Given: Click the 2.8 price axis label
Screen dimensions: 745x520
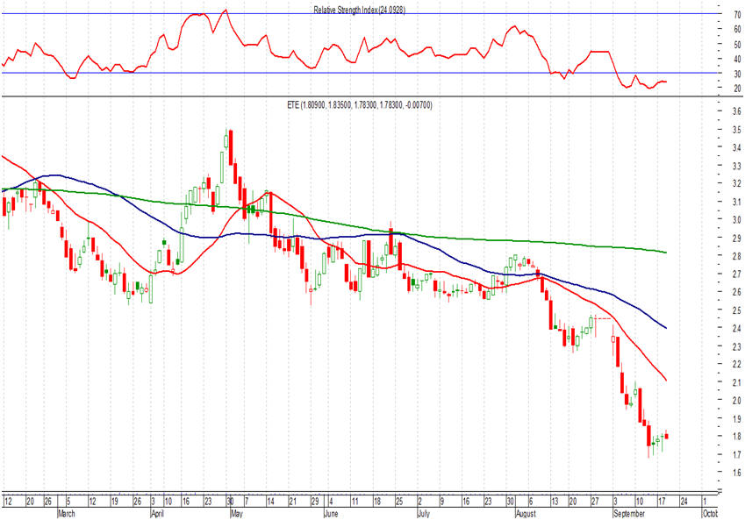Looking at the screenshot, I should 736,256.
